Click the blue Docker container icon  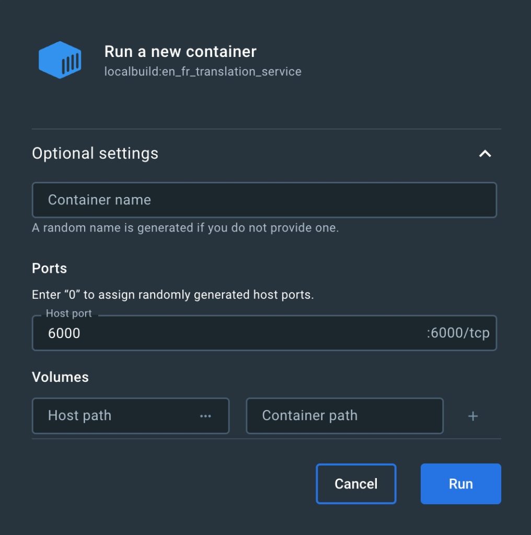tap(60, 60)
